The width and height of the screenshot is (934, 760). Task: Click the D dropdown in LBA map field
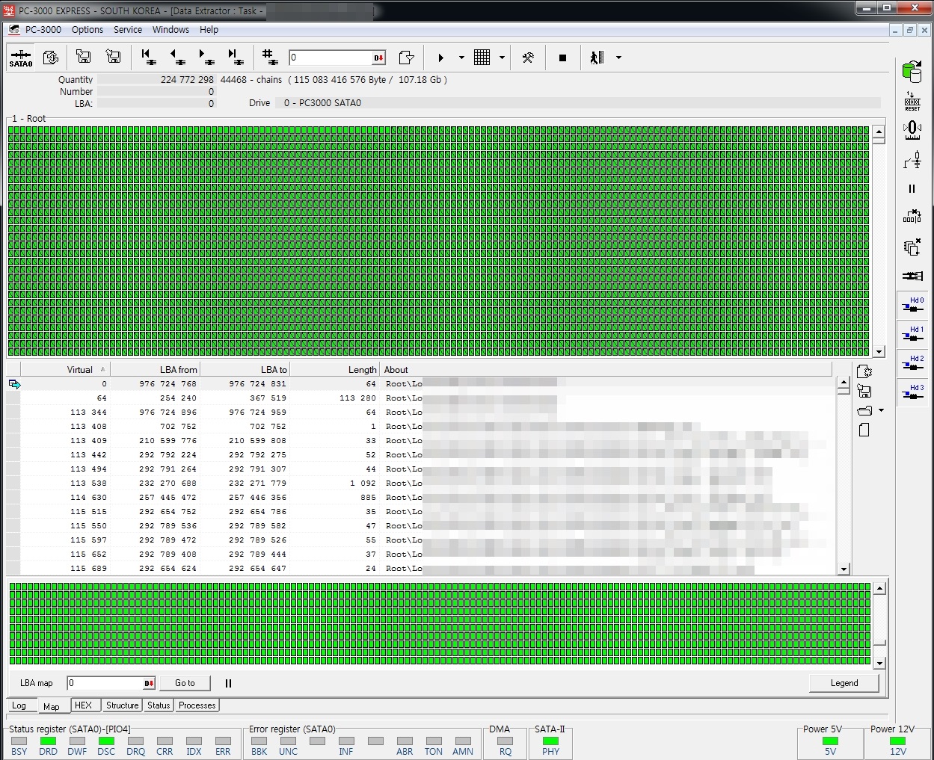(150, 683)
